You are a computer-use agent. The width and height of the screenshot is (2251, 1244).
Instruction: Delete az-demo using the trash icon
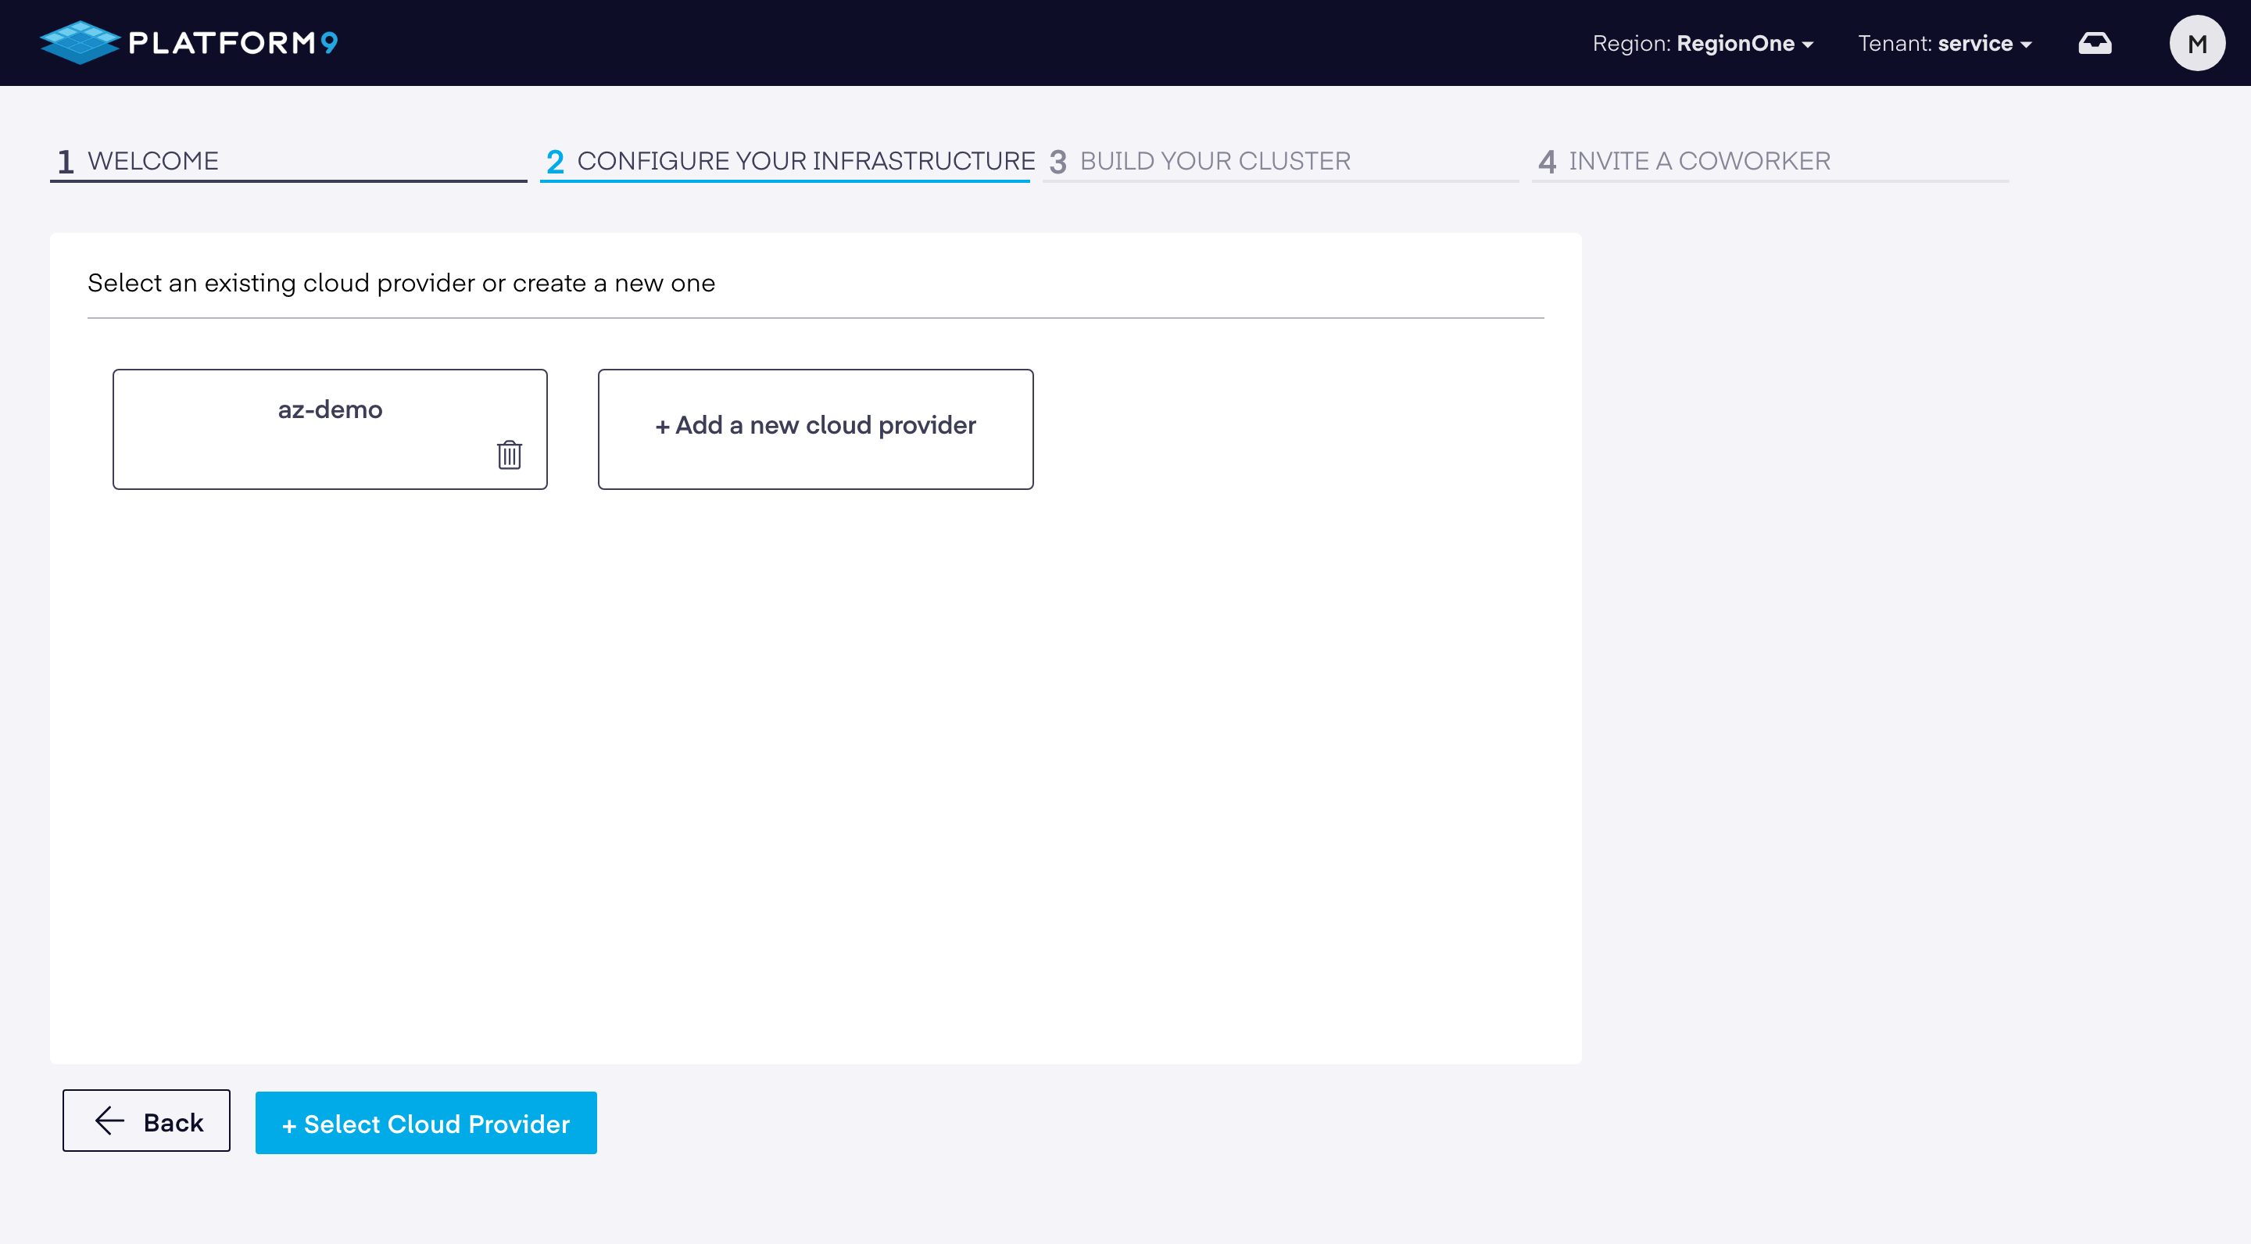coord(510,454)
